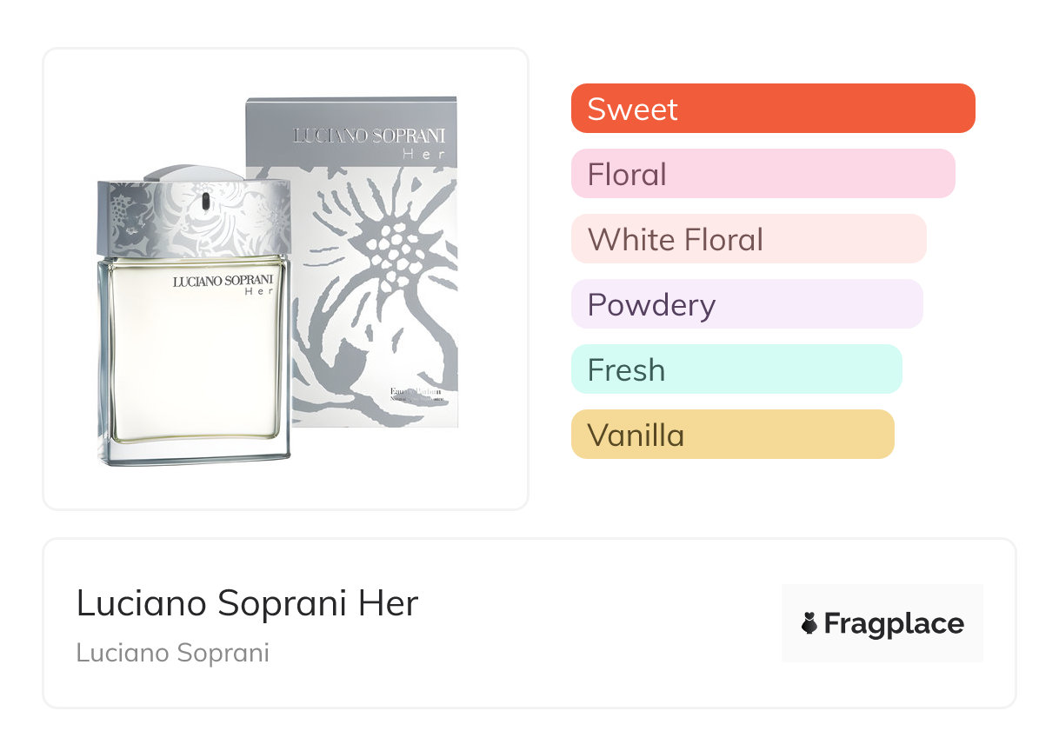Click the silver cap on top of the bottle
Viewport: 1059px width, 751px height.
(x=181, y=172)
